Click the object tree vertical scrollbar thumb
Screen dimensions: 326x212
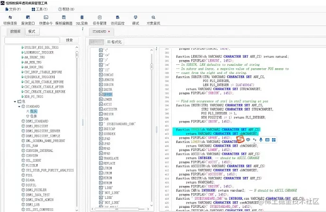coord(77,54)
